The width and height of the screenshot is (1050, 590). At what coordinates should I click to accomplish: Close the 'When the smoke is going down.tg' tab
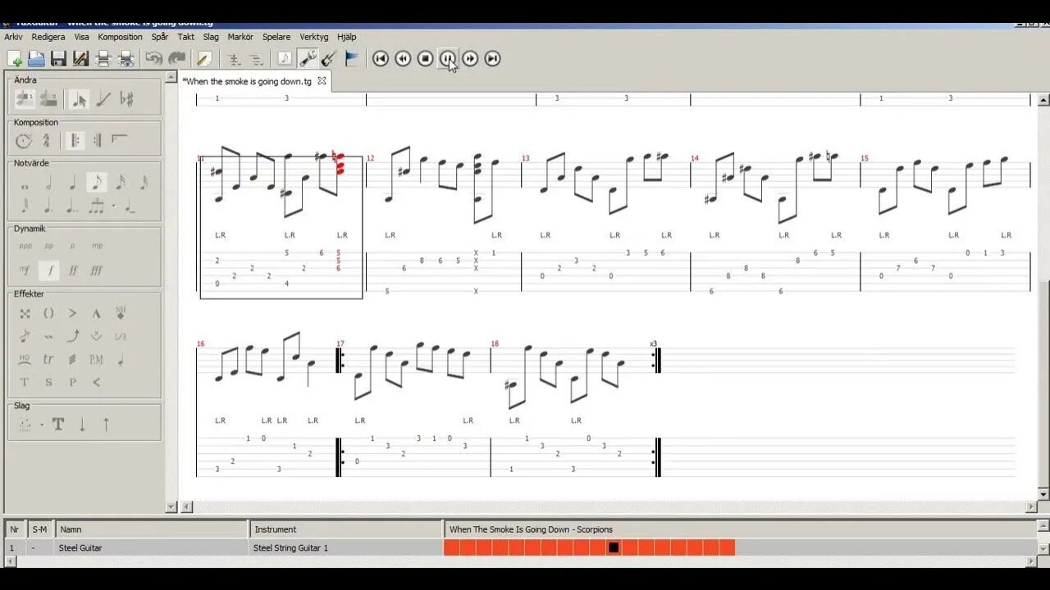pos(322,81)
